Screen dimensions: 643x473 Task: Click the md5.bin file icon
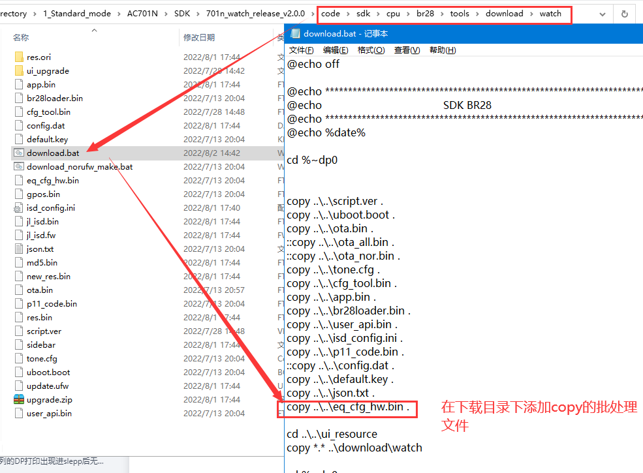(19, 263)
